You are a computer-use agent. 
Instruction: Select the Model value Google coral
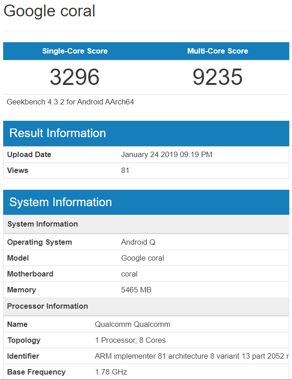pyautogui.click(x=143, y=258)
